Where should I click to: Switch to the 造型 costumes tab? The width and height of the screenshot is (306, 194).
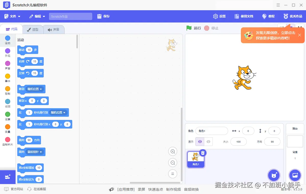tap(33, 29)
